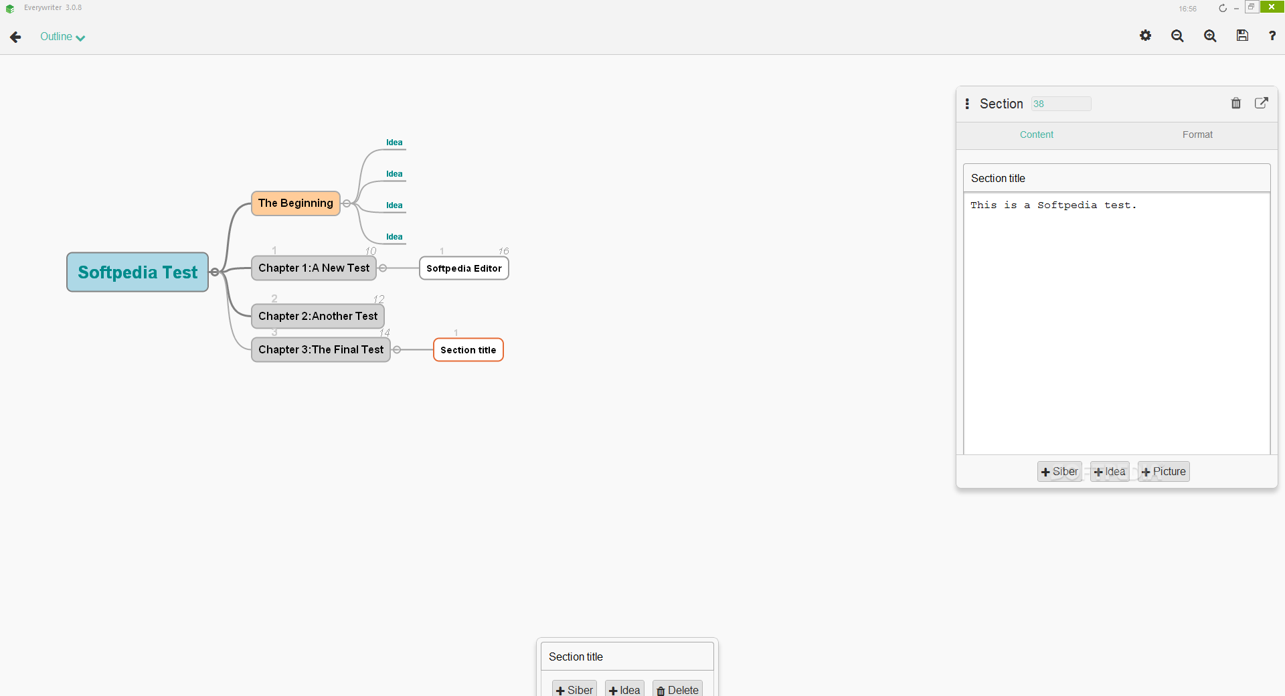1285x696 pixels.
Task: Click the word count 16 above Softpedia Editor
Action: coord(503,251)
